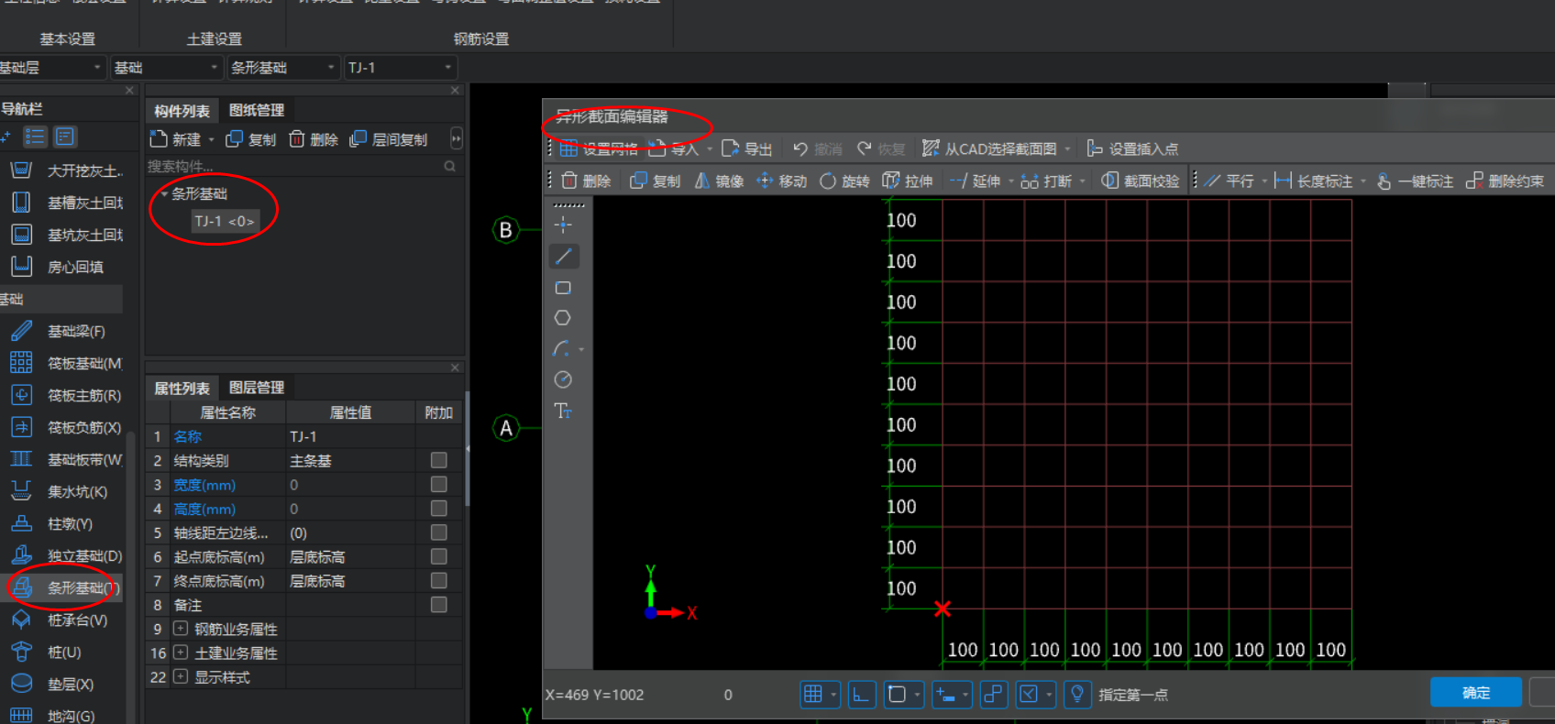1555x724 pixels.
Task: Click the 宽度(mm) value cell
Action: (350, 485)
